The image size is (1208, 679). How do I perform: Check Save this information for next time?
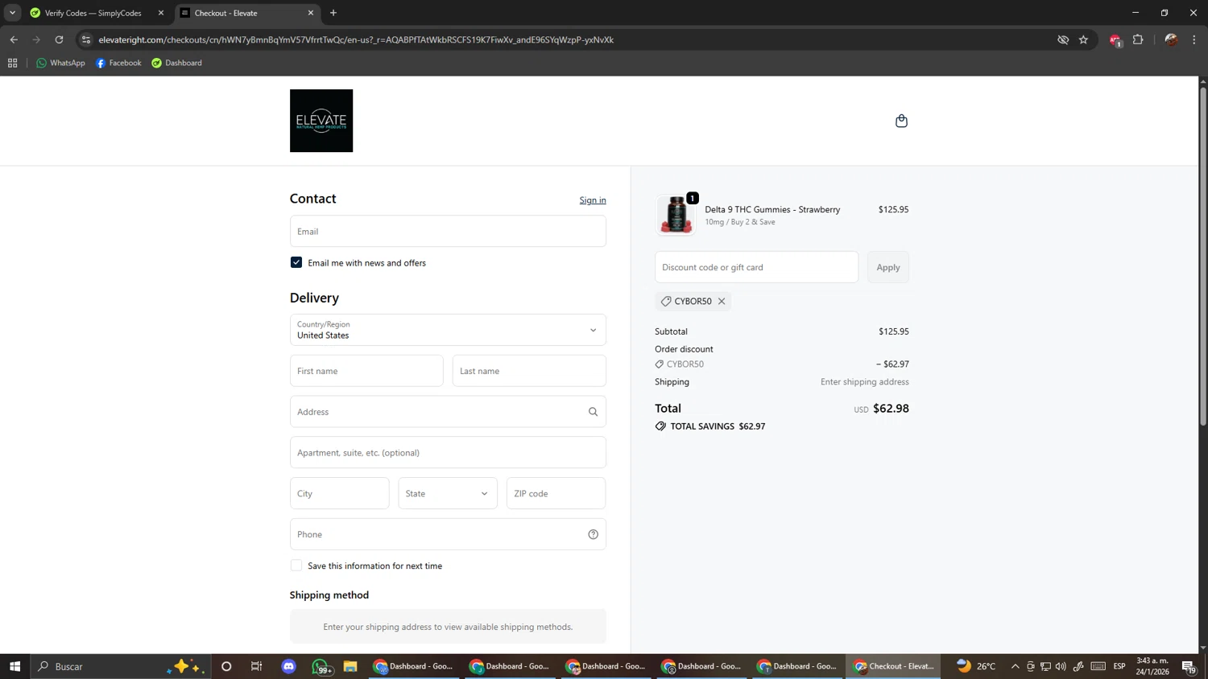(x=296, y=566)
